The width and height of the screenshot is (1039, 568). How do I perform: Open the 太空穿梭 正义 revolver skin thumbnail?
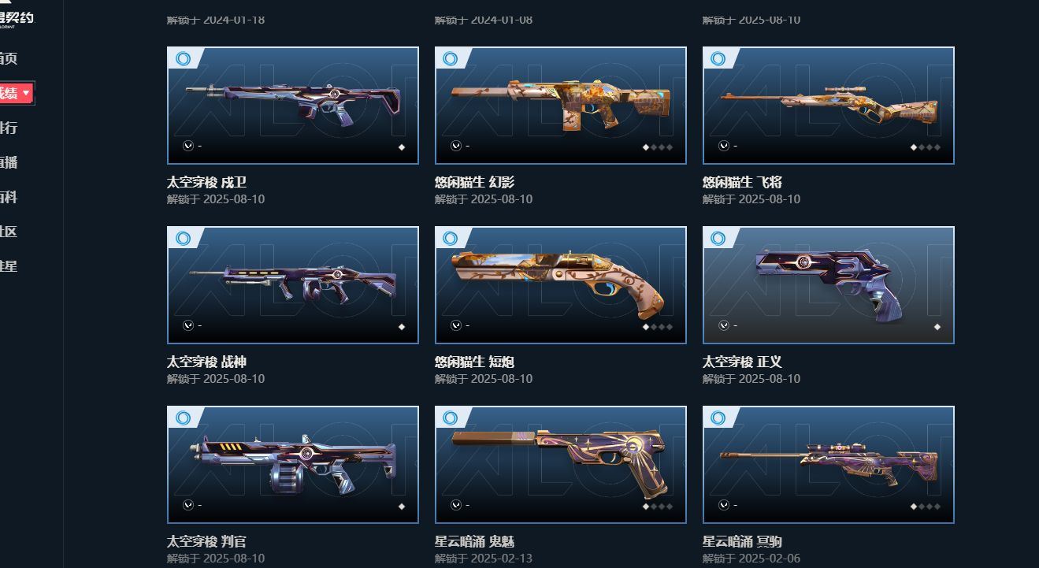coord(828,285)
